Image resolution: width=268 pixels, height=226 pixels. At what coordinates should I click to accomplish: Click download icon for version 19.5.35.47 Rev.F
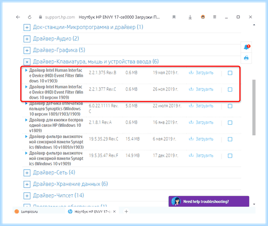coord(191,155)
